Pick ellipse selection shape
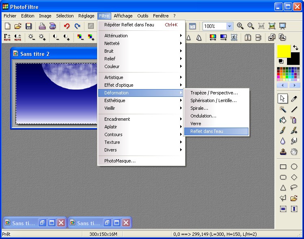 click(x=294, y=166)
